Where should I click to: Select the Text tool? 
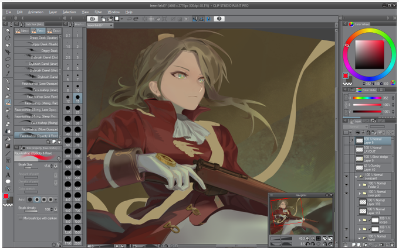(8, 175)
